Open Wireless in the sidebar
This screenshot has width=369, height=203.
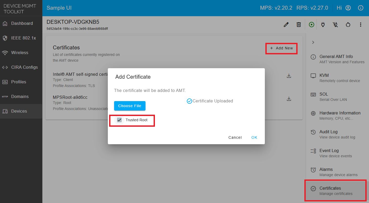(x=21, y=53)
